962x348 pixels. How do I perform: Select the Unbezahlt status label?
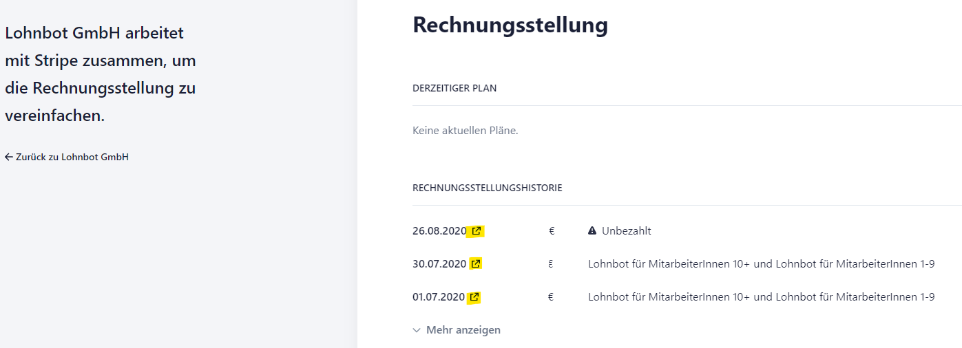coord(627,231)
